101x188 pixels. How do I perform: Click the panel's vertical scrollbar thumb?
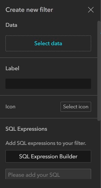tap(99, 71)
